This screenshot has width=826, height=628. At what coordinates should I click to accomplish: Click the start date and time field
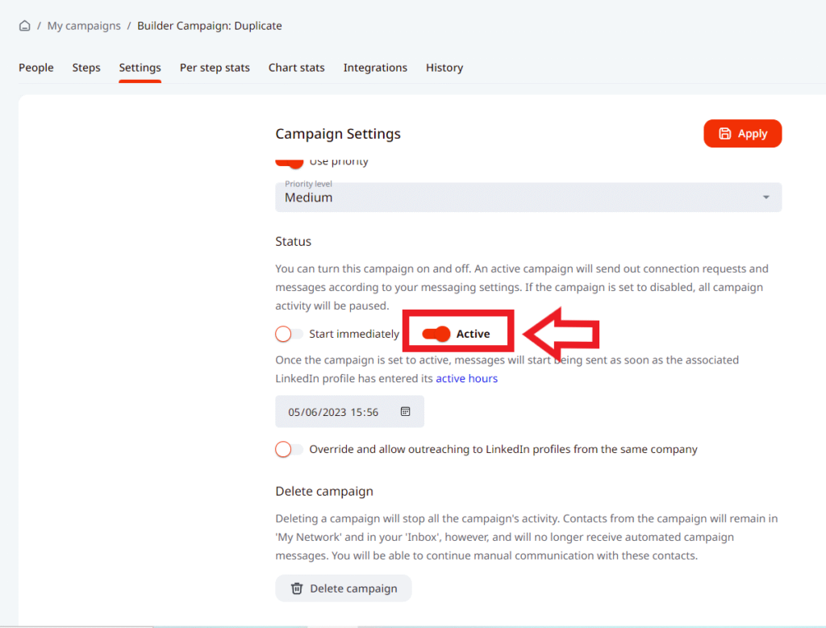click(334, 411)
